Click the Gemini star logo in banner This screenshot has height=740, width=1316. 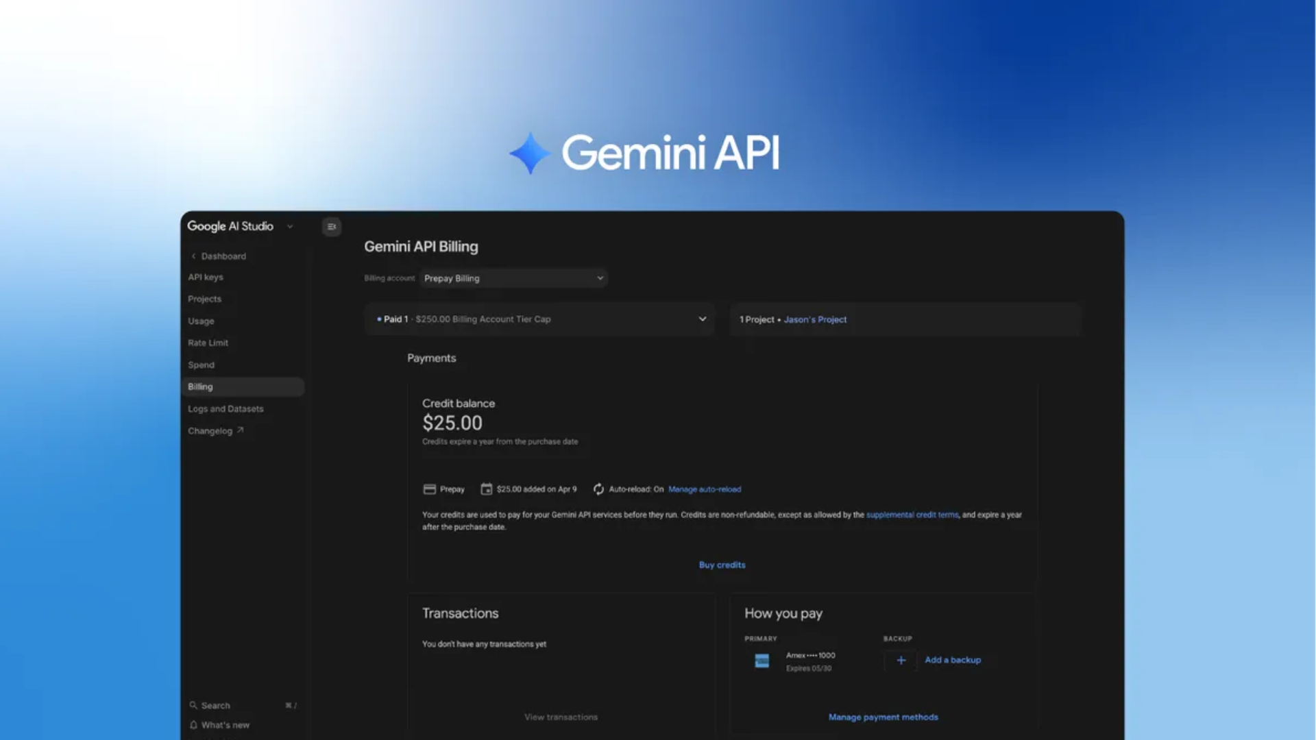pos(530,153)
